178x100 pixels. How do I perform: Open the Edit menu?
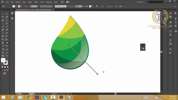pyautogui.click(x=12, y=2)
